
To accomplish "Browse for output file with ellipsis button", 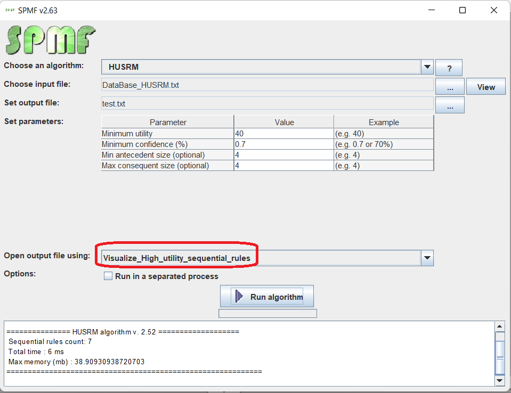I will [450, 105].
